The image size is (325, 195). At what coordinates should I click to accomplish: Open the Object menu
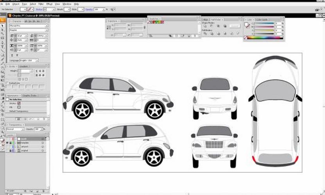point(16,4)
